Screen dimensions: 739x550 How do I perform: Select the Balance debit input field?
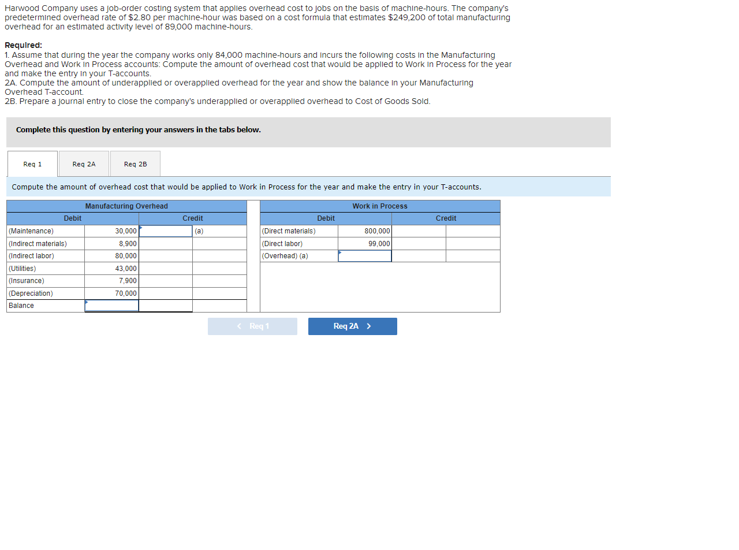(x=111, y=306)
